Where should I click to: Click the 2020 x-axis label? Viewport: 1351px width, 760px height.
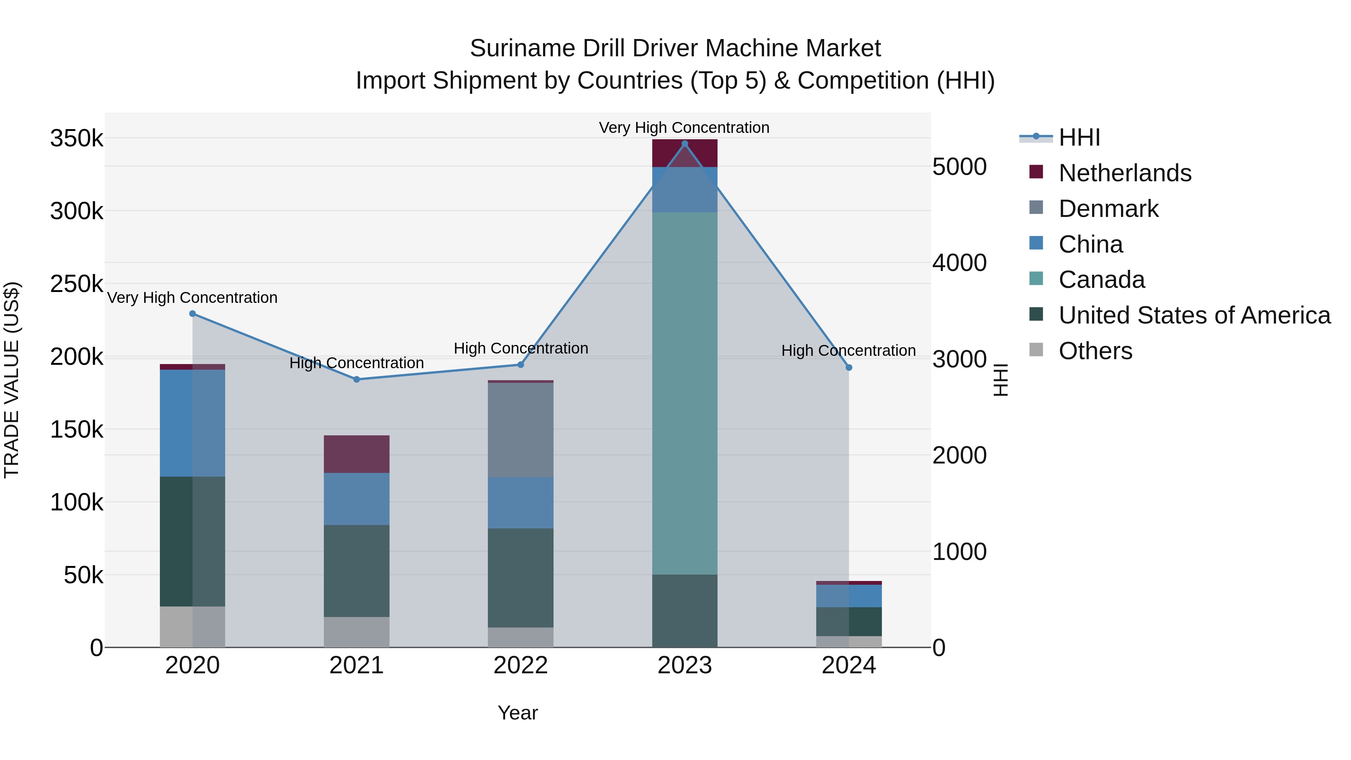tap(193, 665)
